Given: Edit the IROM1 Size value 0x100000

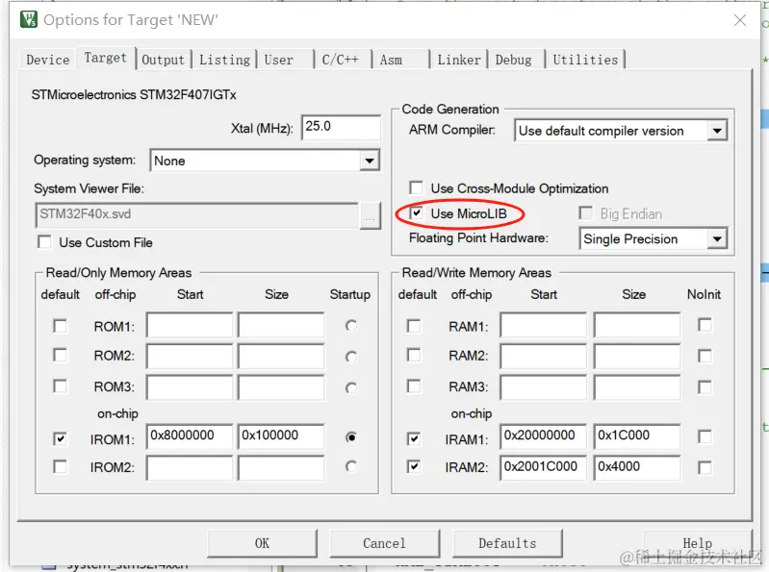Looking at the screenshot, I should click(x=281, y=435).
